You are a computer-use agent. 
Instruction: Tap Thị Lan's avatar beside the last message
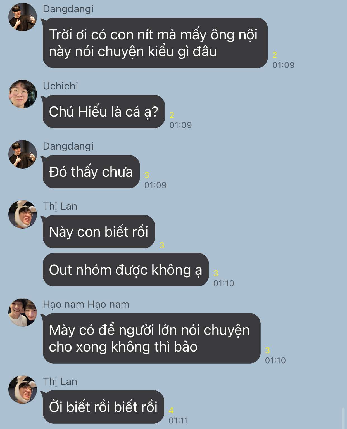tap(23, 390)
